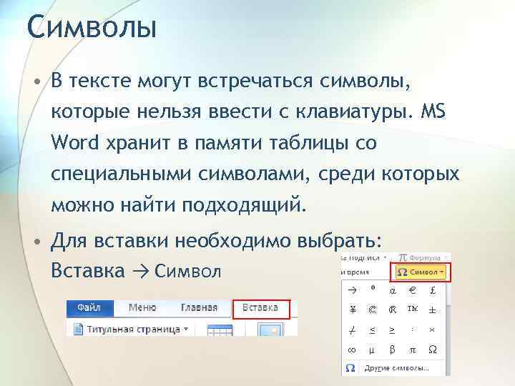Screen dimensions: 515x386
Task: Click the picture icon in the ribbon
Action: pyautogui.click(x=270, y=330)
